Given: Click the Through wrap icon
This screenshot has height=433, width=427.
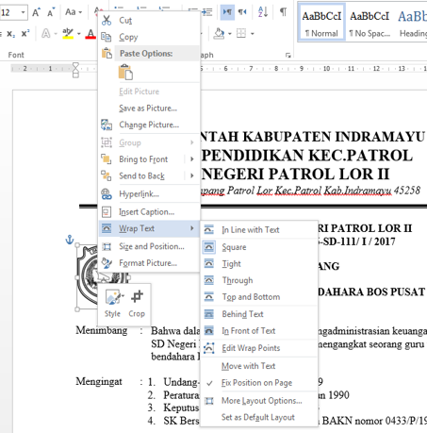Looking at the screenshot, I should (209, 280).
